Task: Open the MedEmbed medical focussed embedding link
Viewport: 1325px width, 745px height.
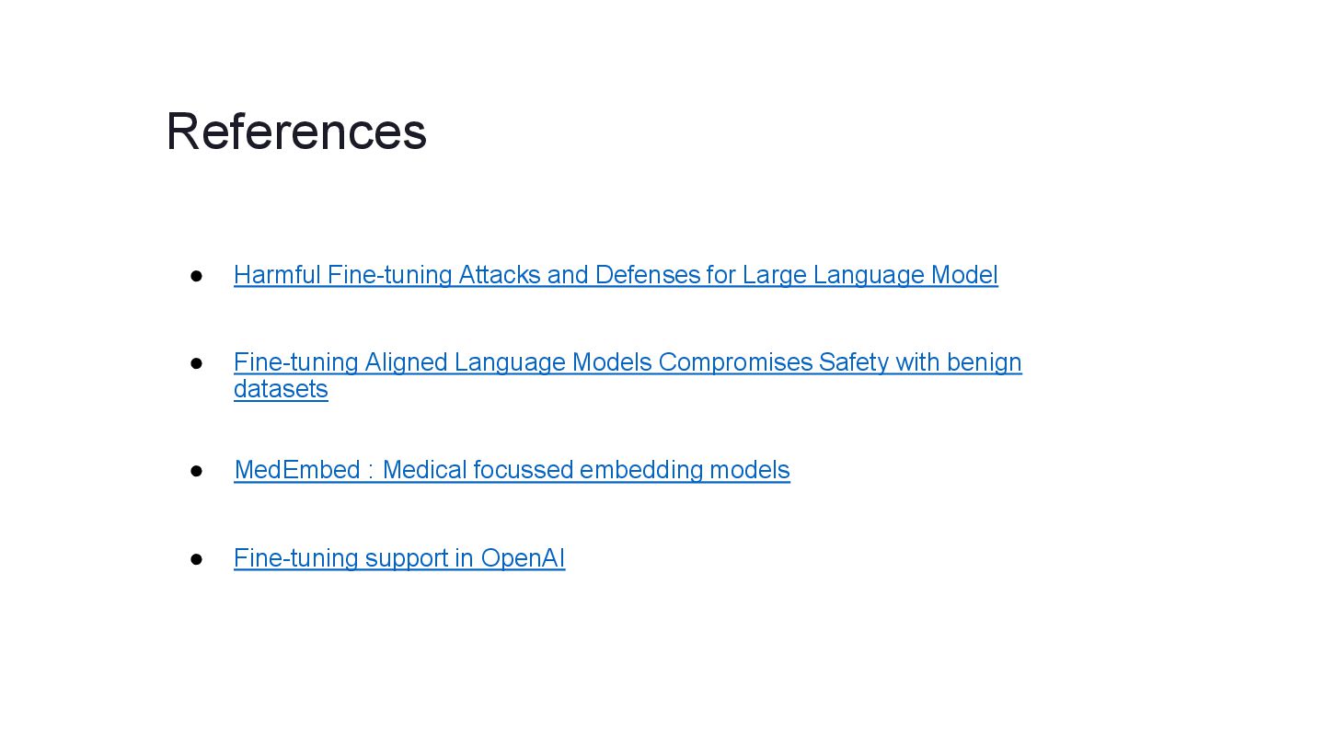Action: [512, 470]
